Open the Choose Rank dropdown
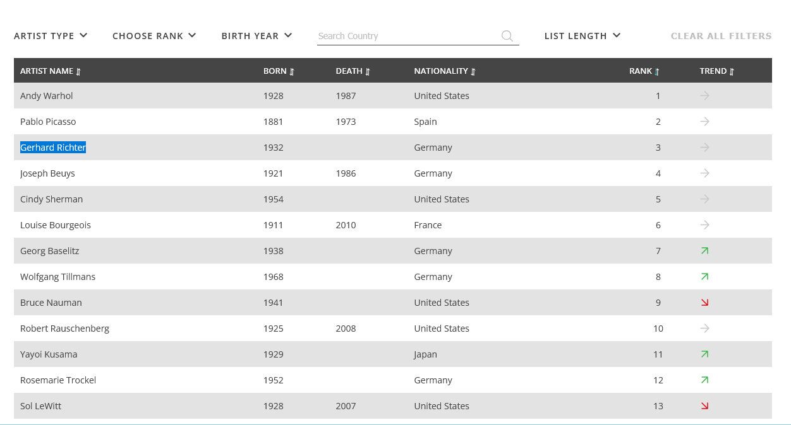 click(154, 36)
